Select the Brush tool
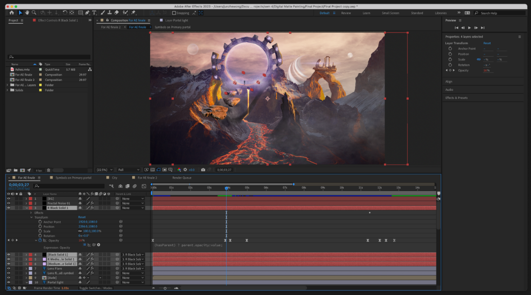Image resolution: width=531 pixels, height=295 pixels. [103, 13]
